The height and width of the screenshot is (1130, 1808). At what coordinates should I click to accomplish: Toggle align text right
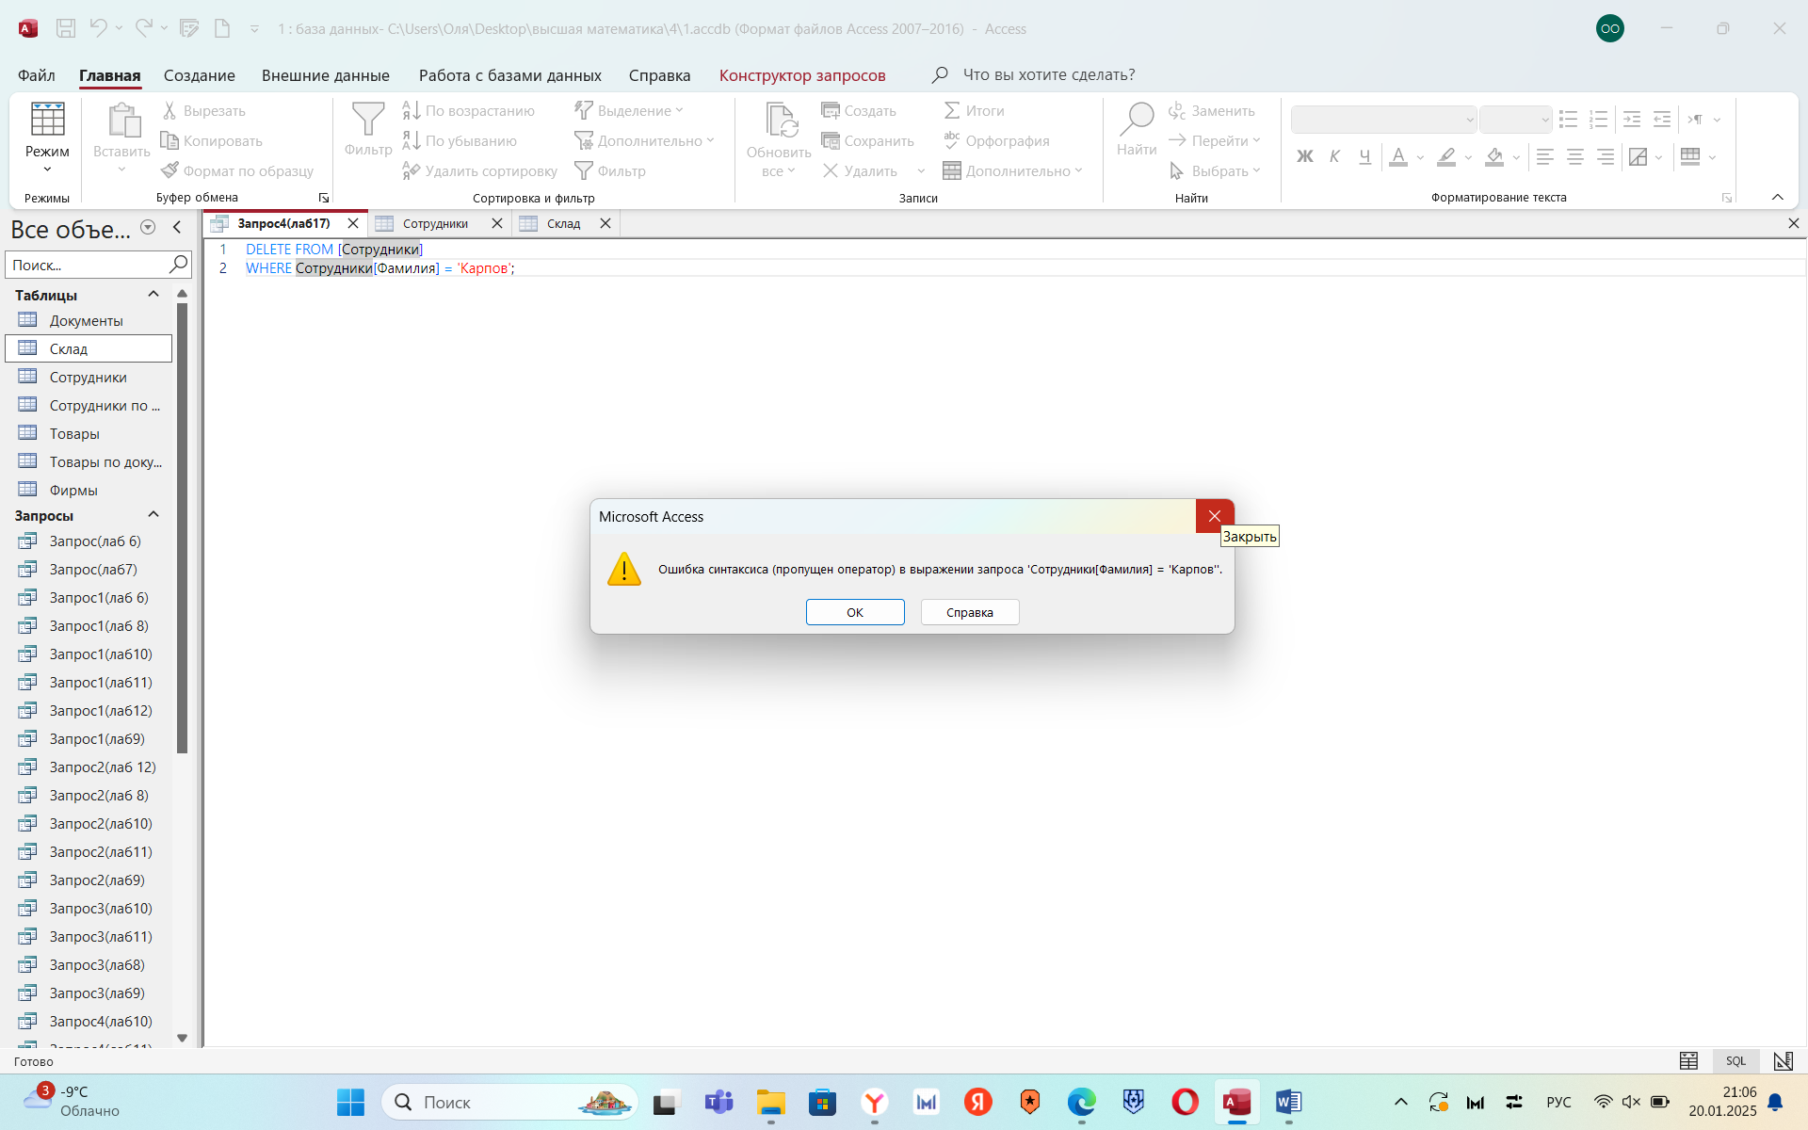click(1605, 156)
